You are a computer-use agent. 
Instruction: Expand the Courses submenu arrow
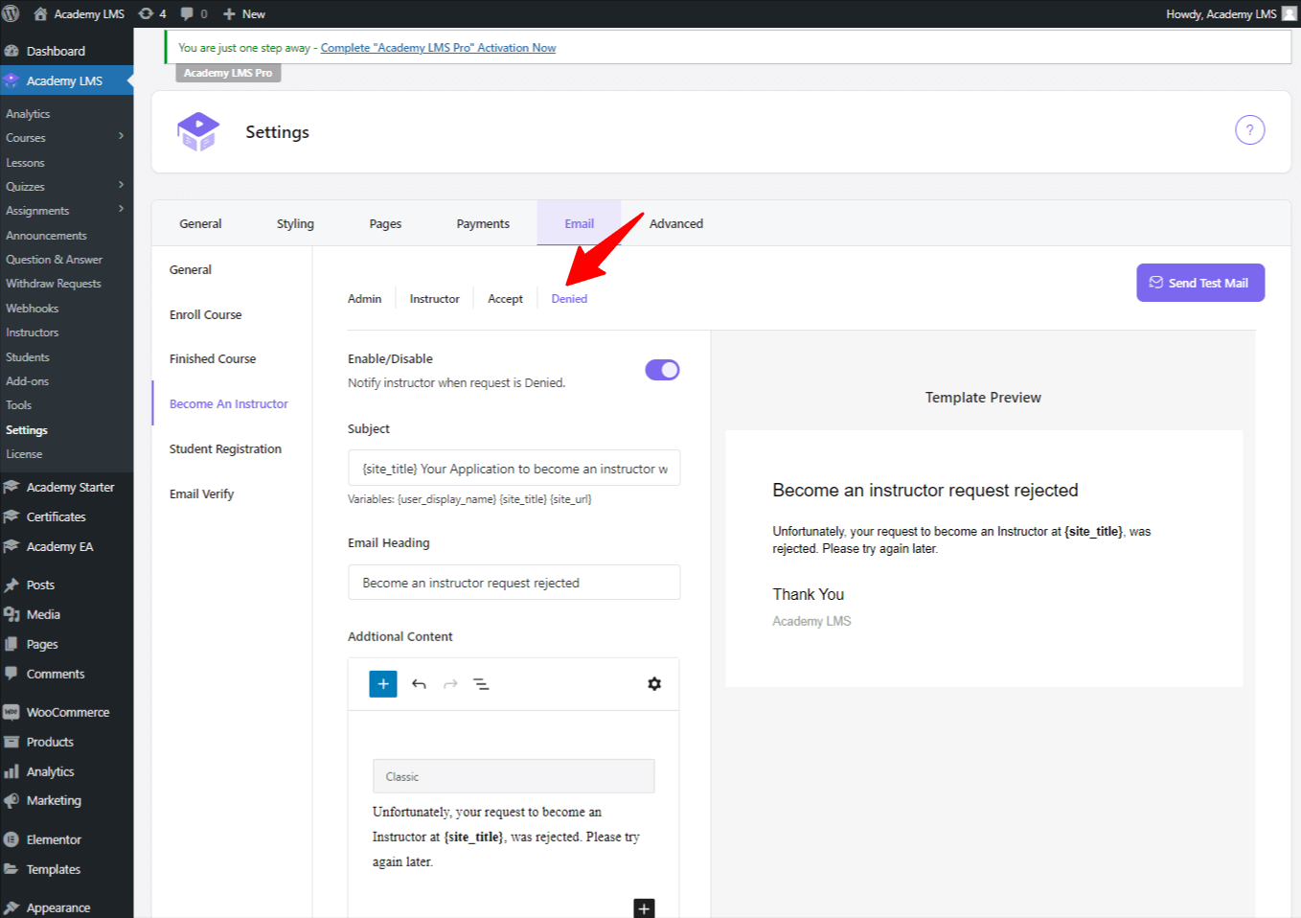click(x=121, y=137)
